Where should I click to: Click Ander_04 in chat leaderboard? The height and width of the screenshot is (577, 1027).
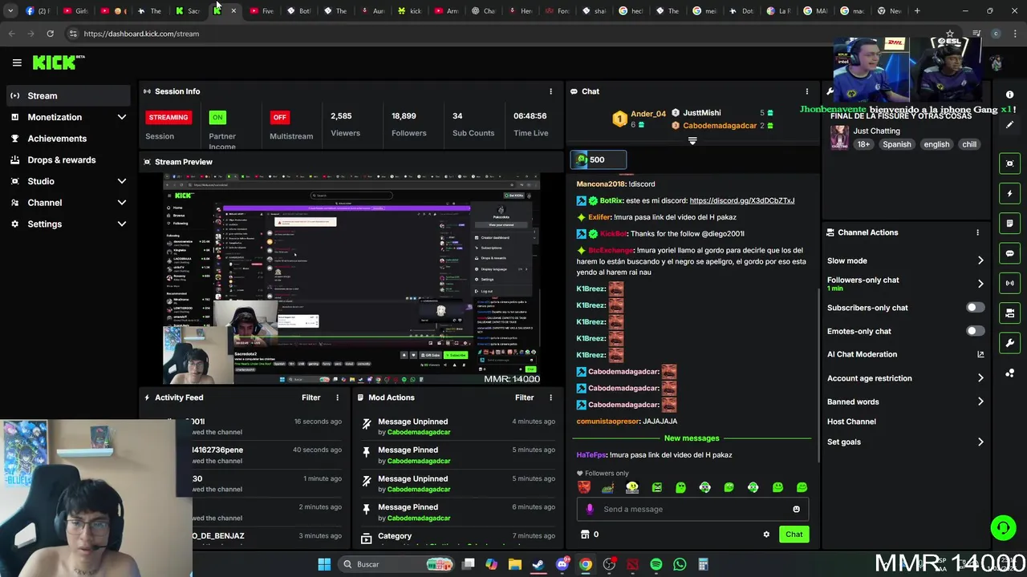coord(647,114)
